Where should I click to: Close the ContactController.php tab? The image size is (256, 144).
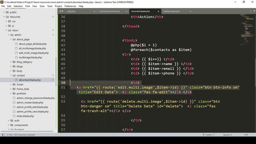tap(126, 12)
